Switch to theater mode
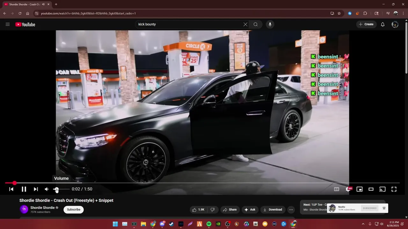 pos(371,189)
